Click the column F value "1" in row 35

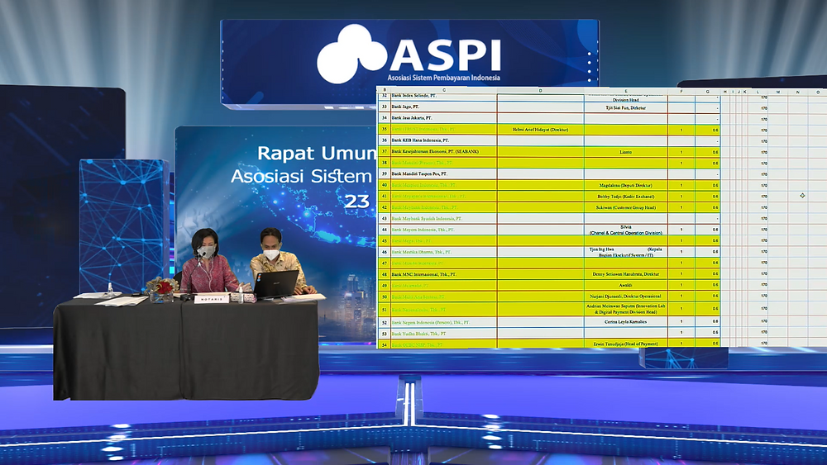[681, 130]
